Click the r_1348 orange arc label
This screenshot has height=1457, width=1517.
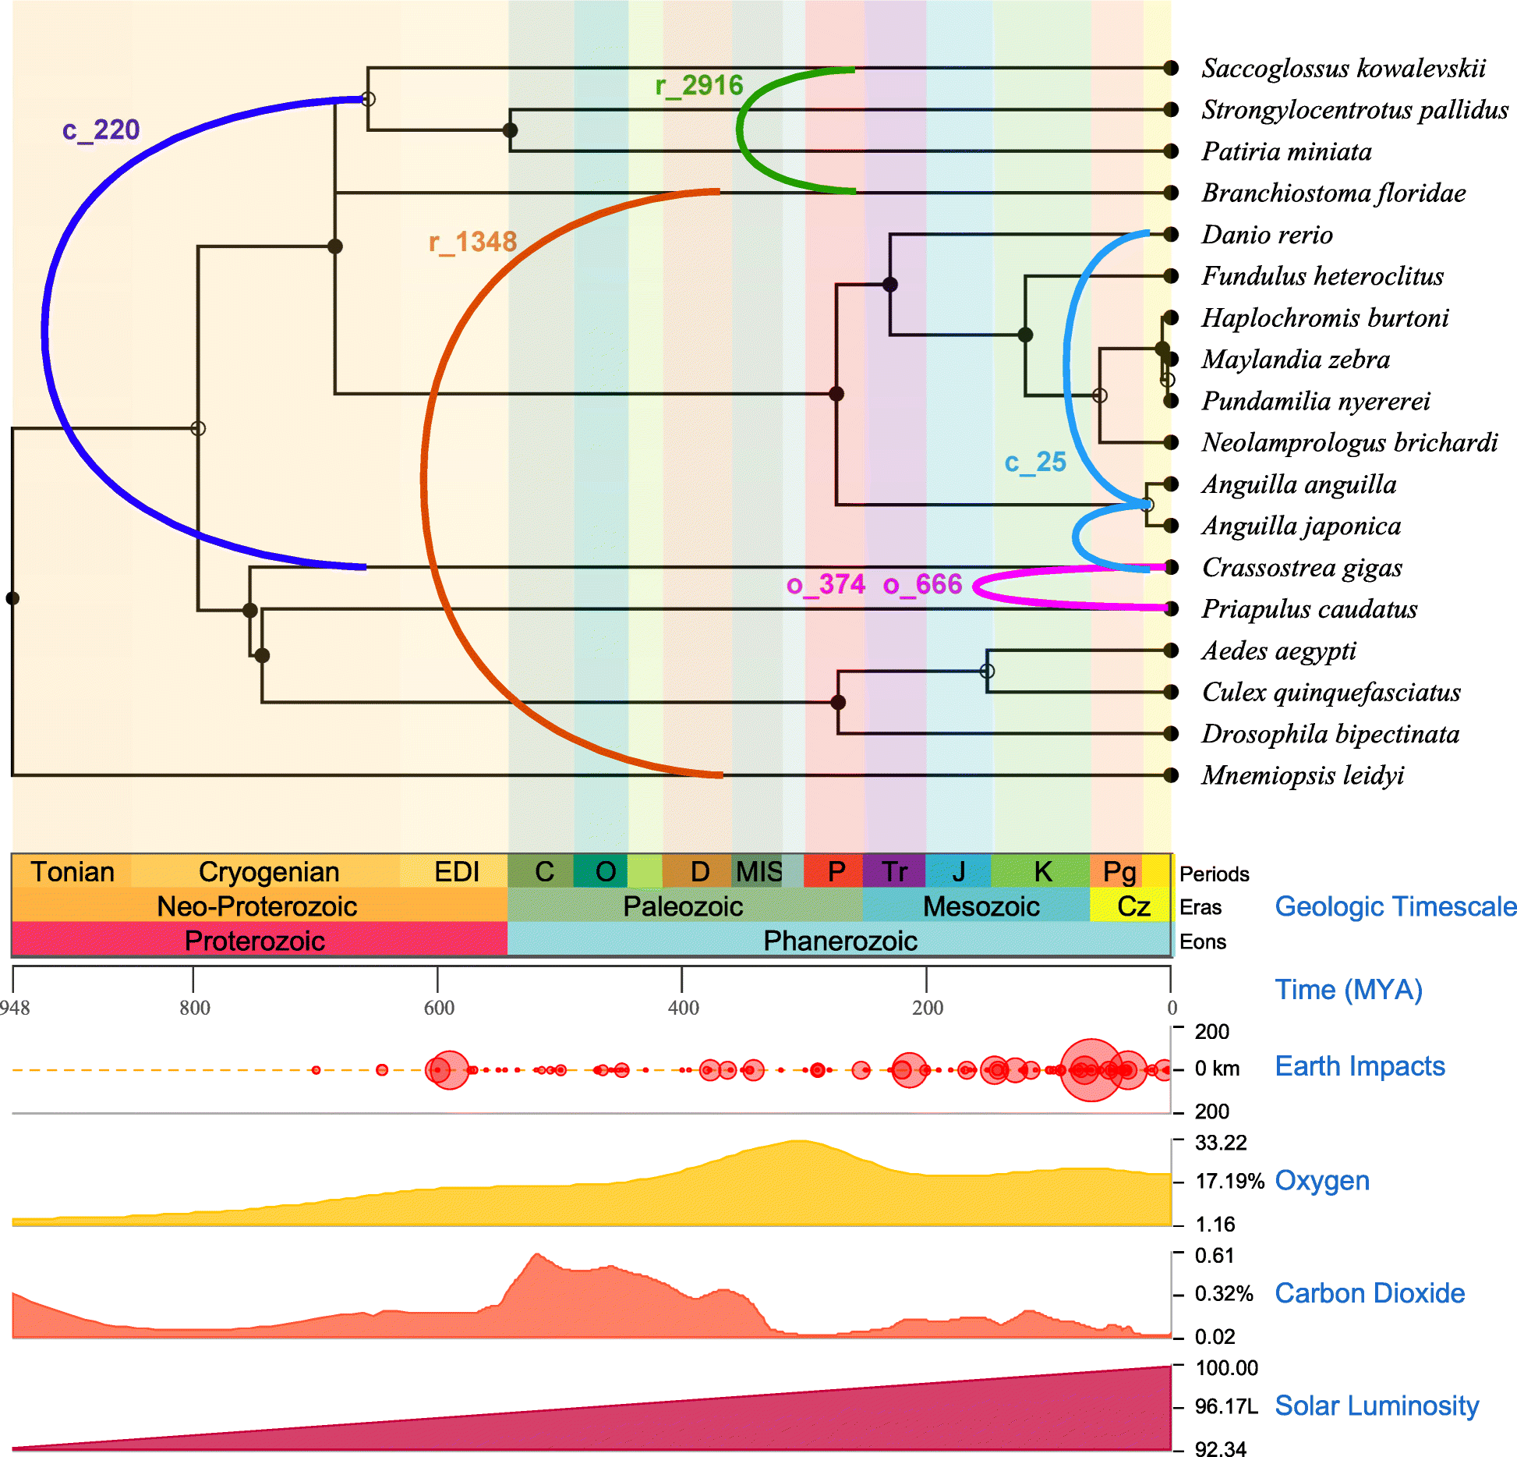coord(473,242)
